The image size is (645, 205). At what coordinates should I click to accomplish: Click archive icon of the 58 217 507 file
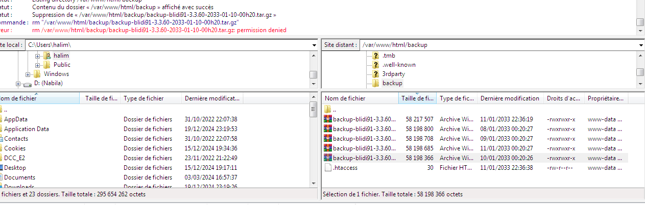[x=327, y=119]
